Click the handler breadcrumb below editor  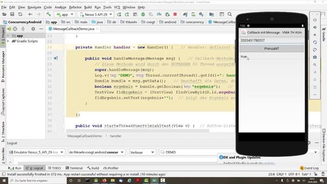coord(115,136)
